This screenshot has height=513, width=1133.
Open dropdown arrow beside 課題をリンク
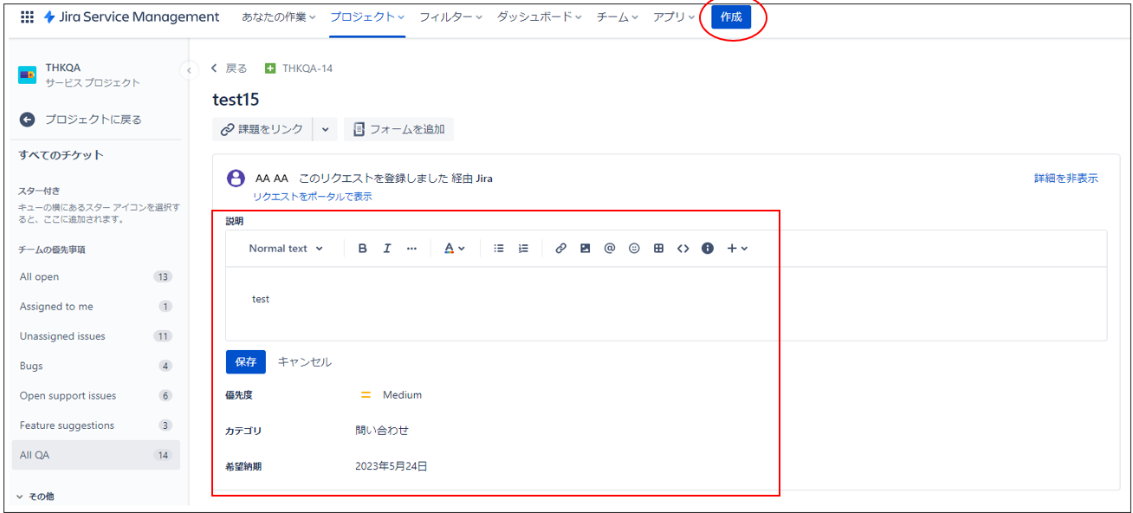coord(326,129)
